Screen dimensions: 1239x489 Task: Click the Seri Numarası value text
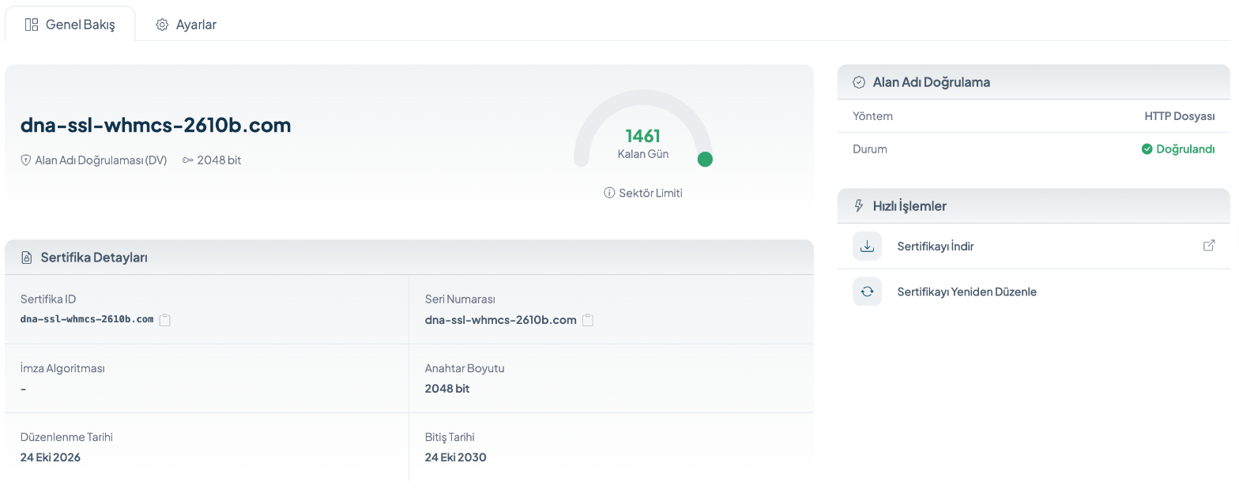pos(501,320)
